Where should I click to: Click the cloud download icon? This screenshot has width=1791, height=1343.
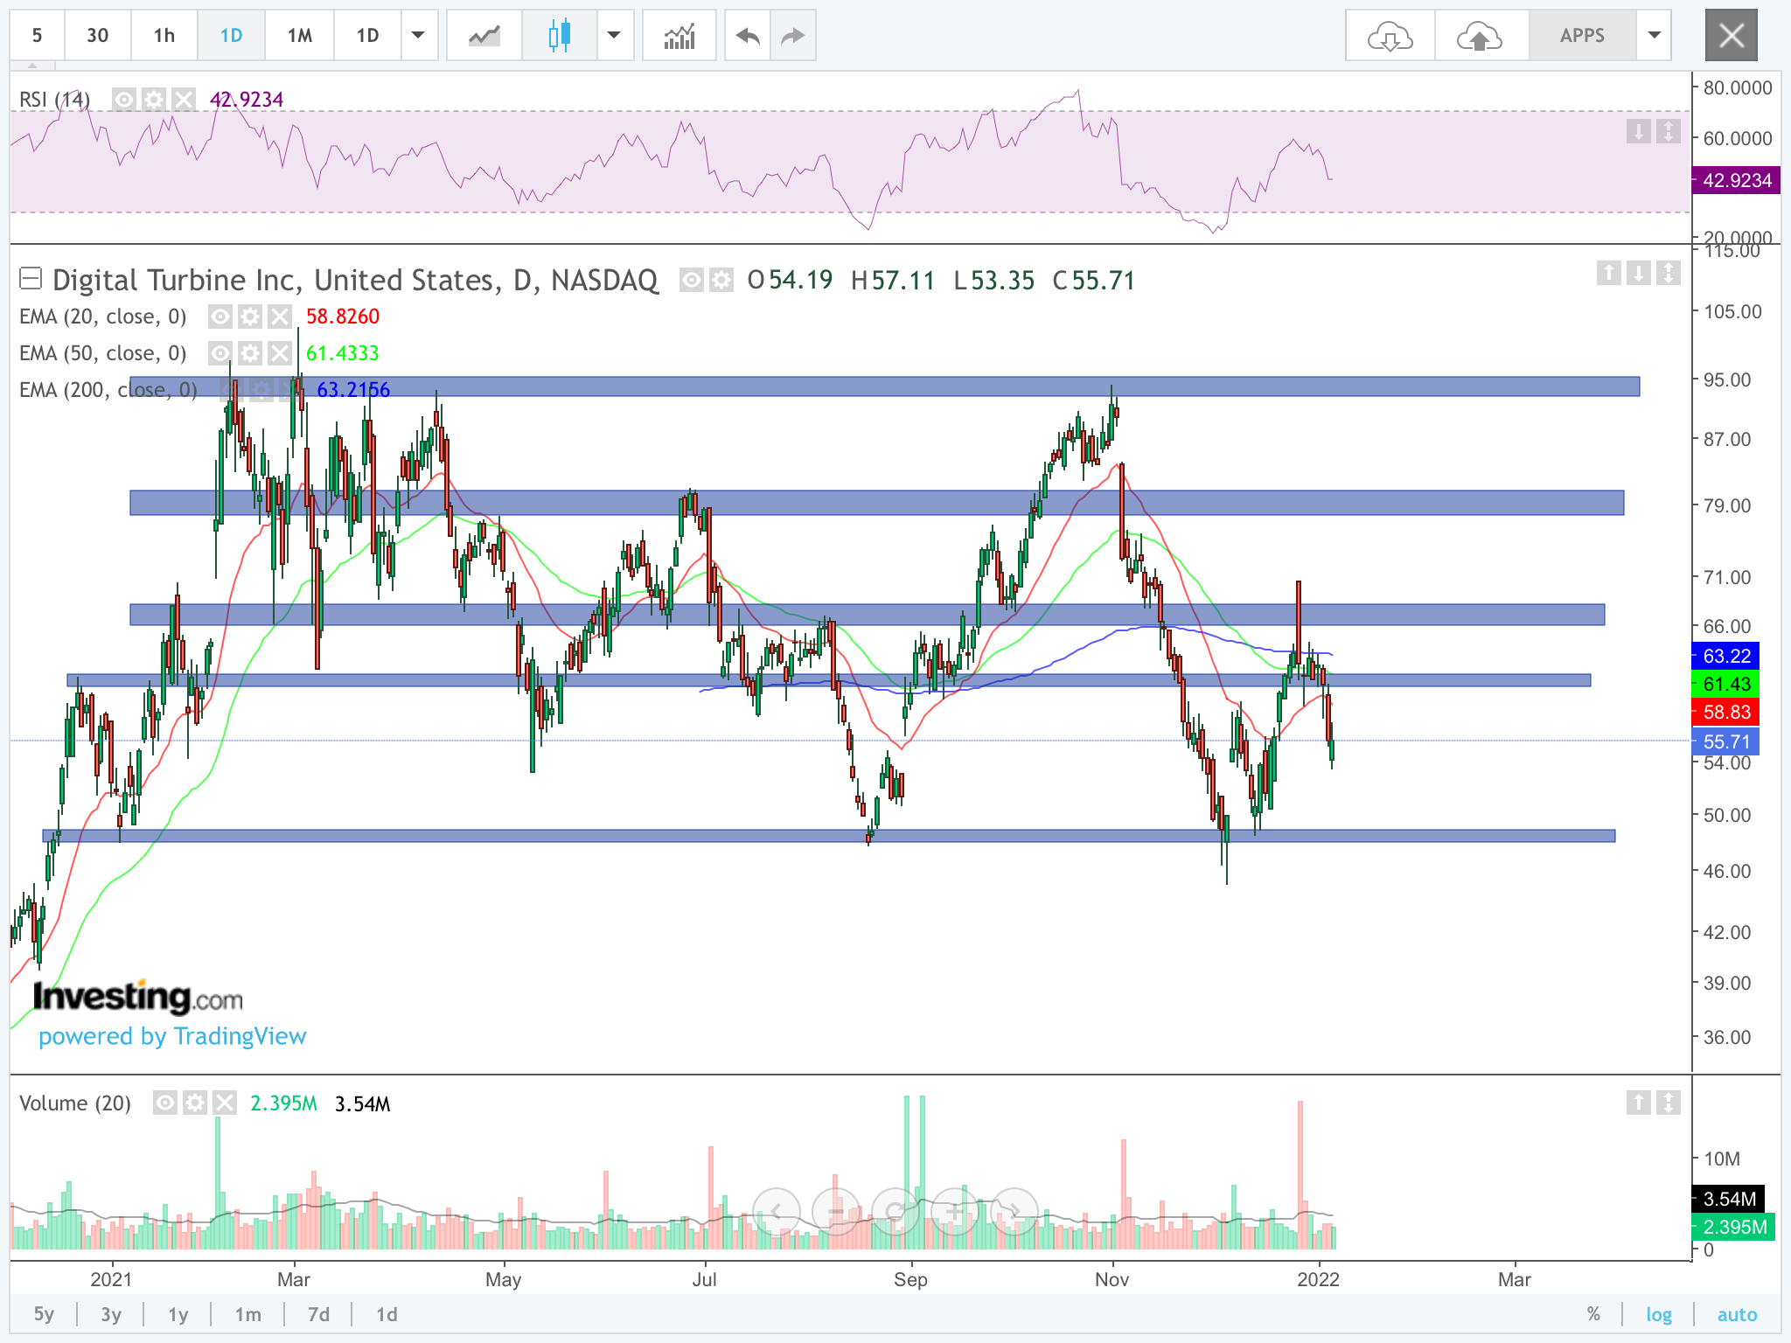[x=1390, y=36]
